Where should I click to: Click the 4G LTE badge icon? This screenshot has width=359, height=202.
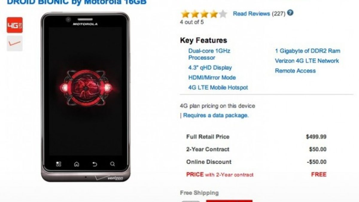[x=15, y=25]
